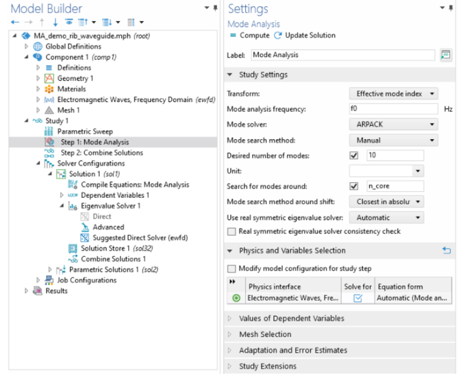This screenshot has height=378, width=463.
Task: Expand Adaptation and Error Estimates section
Action: 229,350
